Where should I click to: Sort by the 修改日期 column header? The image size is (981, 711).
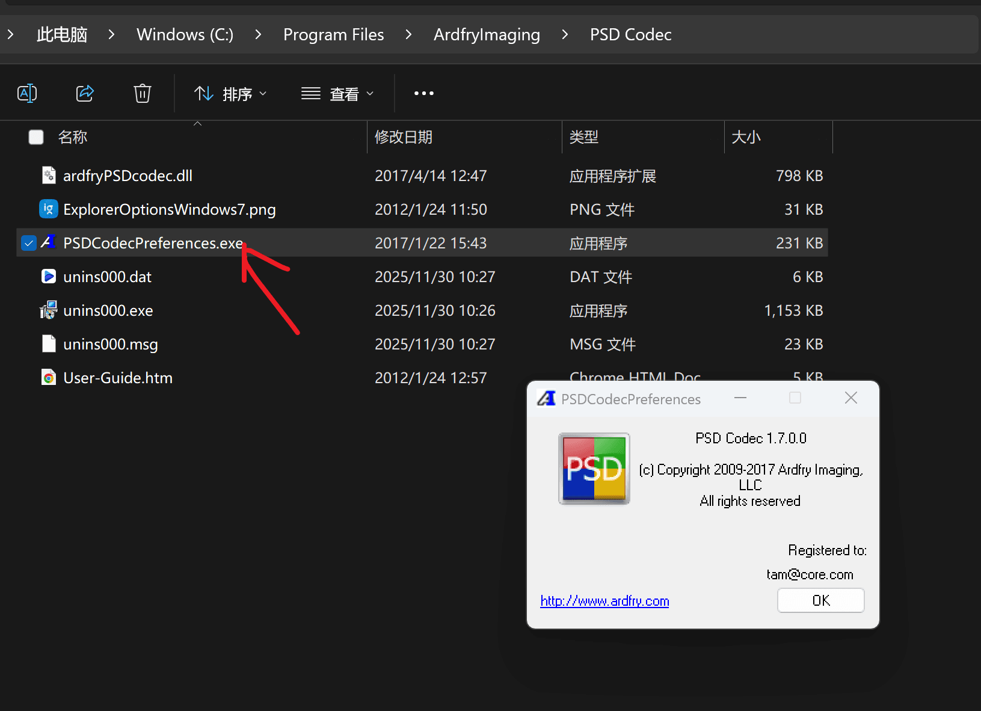(404, 137)
